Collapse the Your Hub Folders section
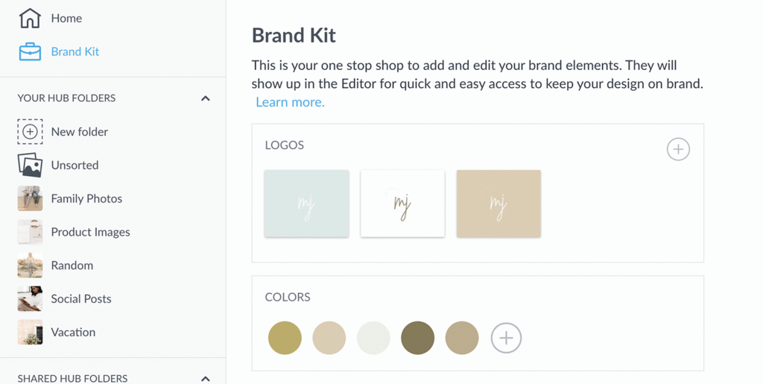 pos(206,98)
